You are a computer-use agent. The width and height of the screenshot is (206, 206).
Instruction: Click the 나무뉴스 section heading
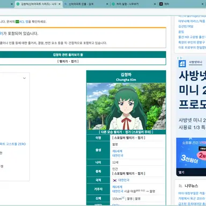click(191, 186)
